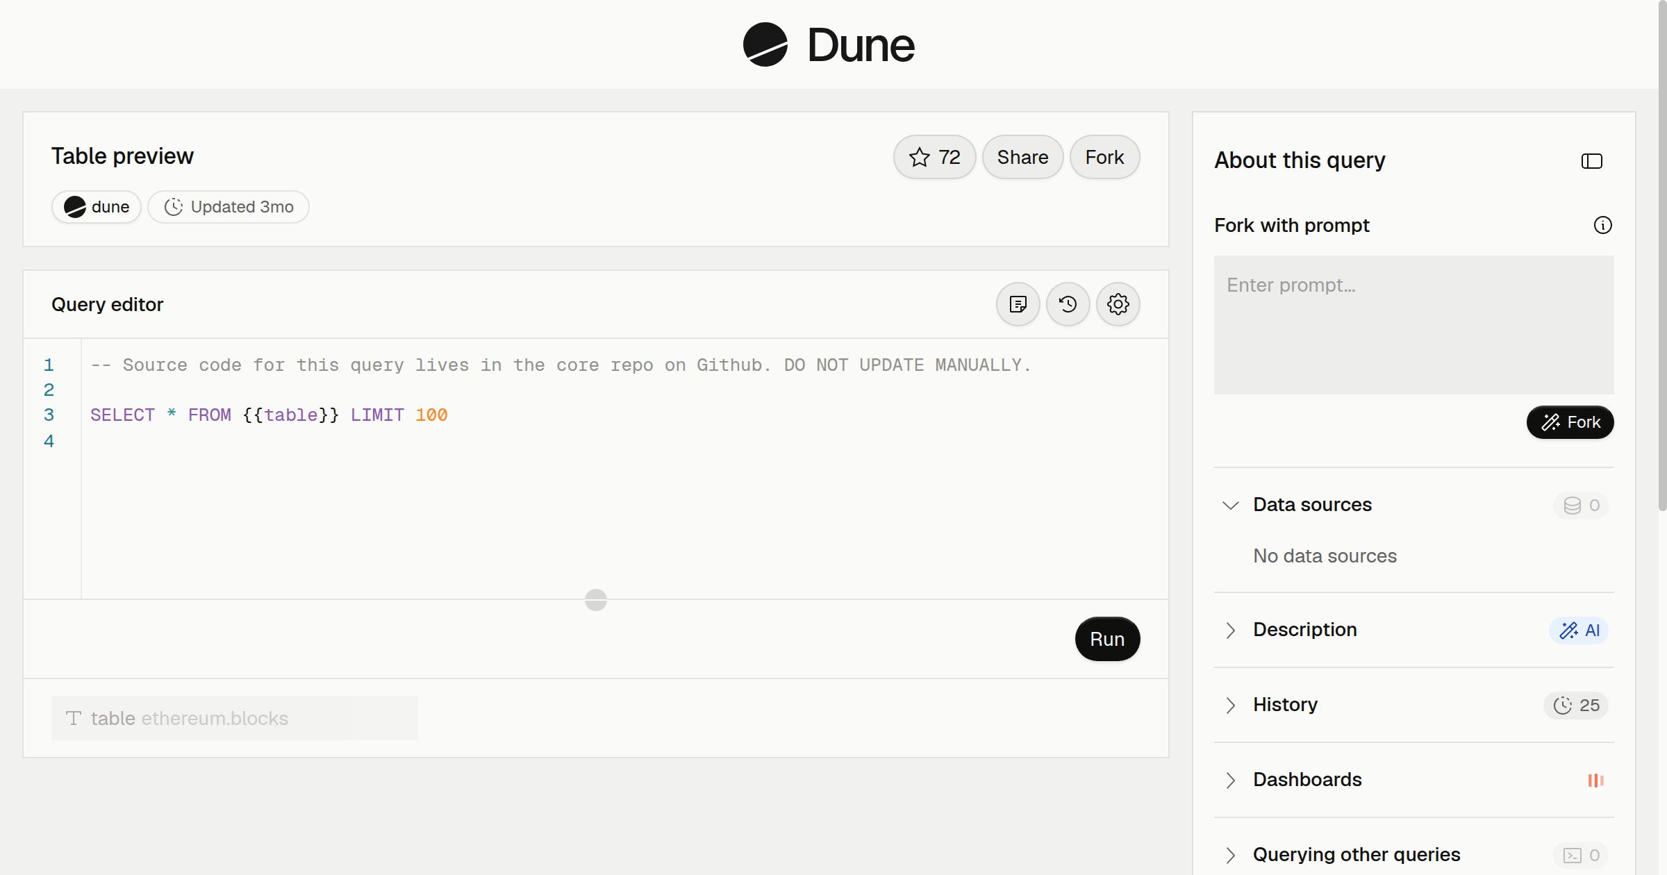Click the Querying other queries count badge
Viewport: 1667px width, 875px height.
point(1581,856)
